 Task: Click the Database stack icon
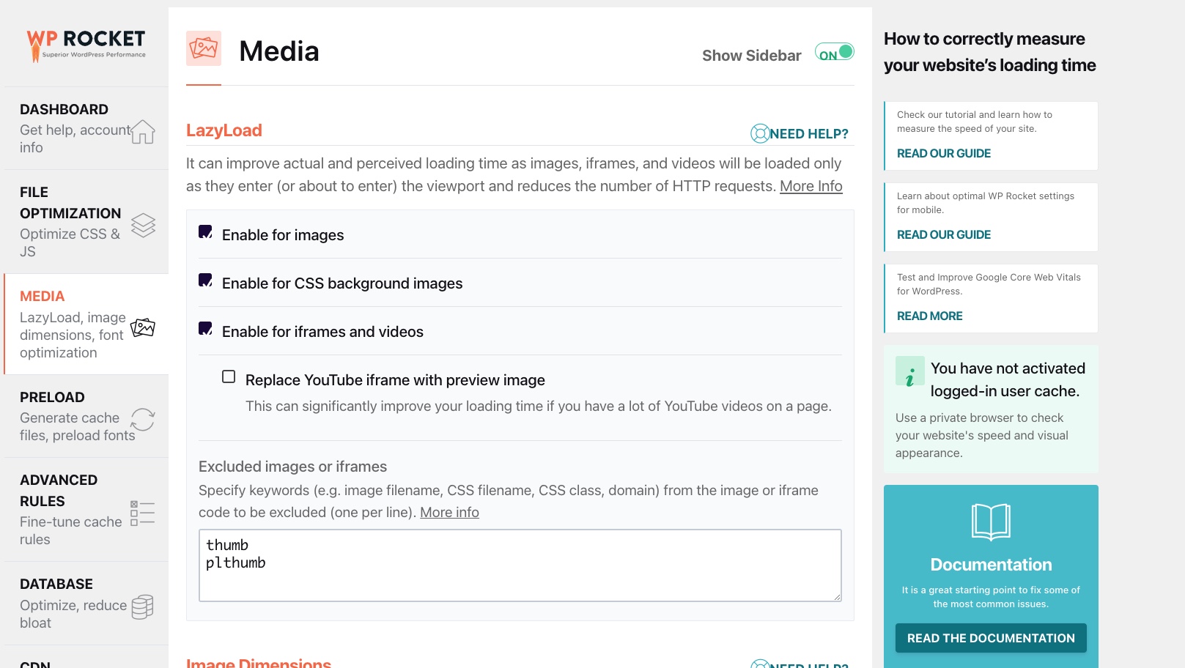click(141, 606)
